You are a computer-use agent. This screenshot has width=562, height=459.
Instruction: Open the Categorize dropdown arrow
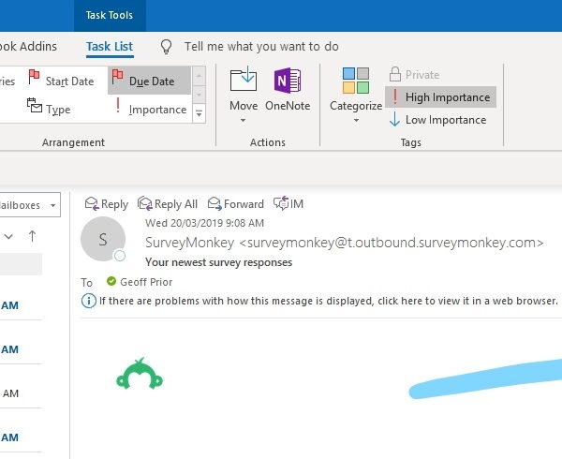point(356,121)
